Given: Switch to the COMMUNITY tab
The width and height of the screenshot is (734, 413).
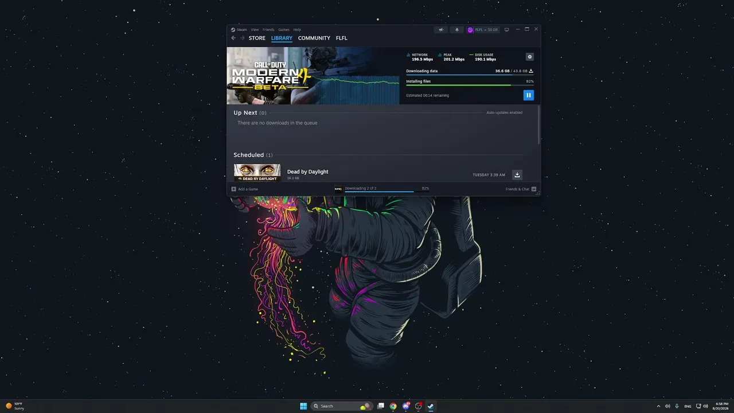Looking at the screenshot, I should point(314,38).
